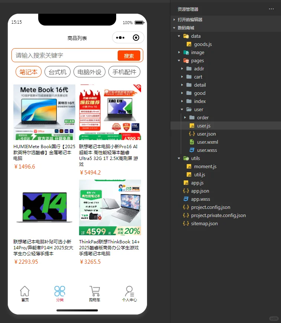This screenshot has width=281, height=323.
Task: Open project.config.json file
Action: (210, 207)
